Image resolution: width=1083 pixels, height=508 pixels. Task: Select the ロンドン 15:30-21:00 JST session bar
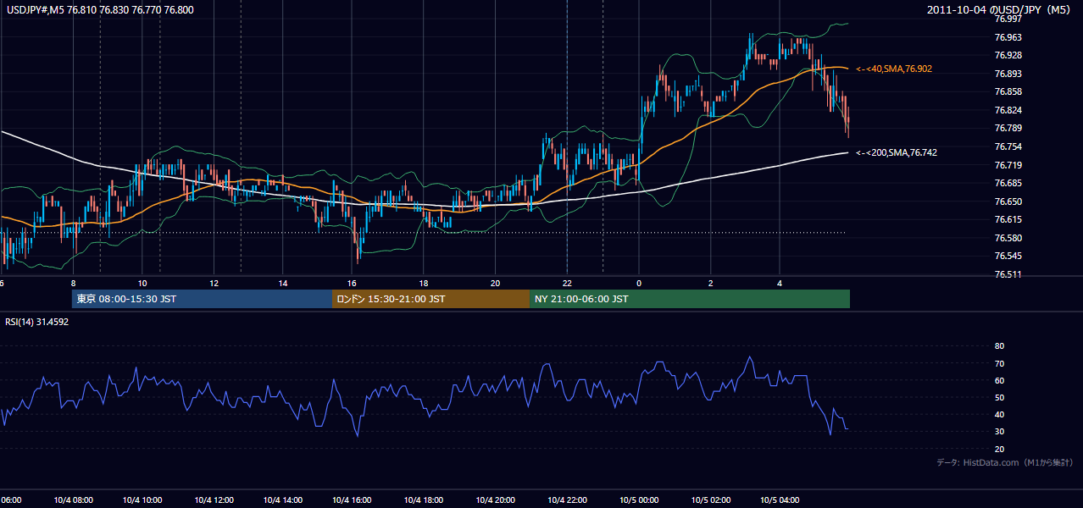point(430,299)
